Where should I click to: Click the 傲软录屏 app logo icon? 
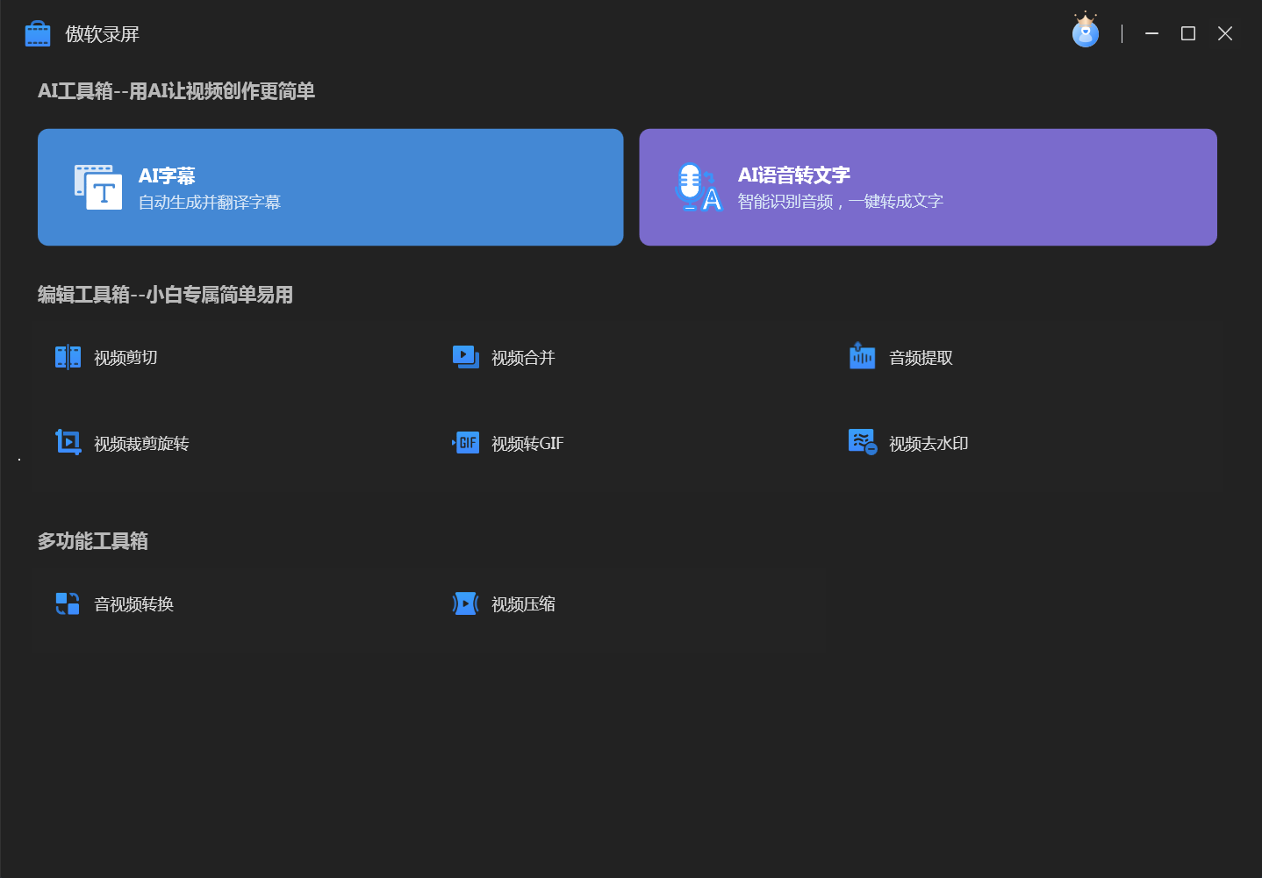(x=38, y=34)
